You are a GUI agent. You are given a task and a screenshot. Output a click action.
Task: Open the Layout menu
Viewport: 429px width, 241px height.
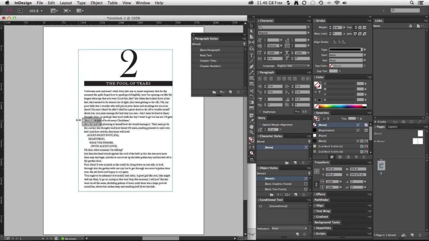pos(66,3)
